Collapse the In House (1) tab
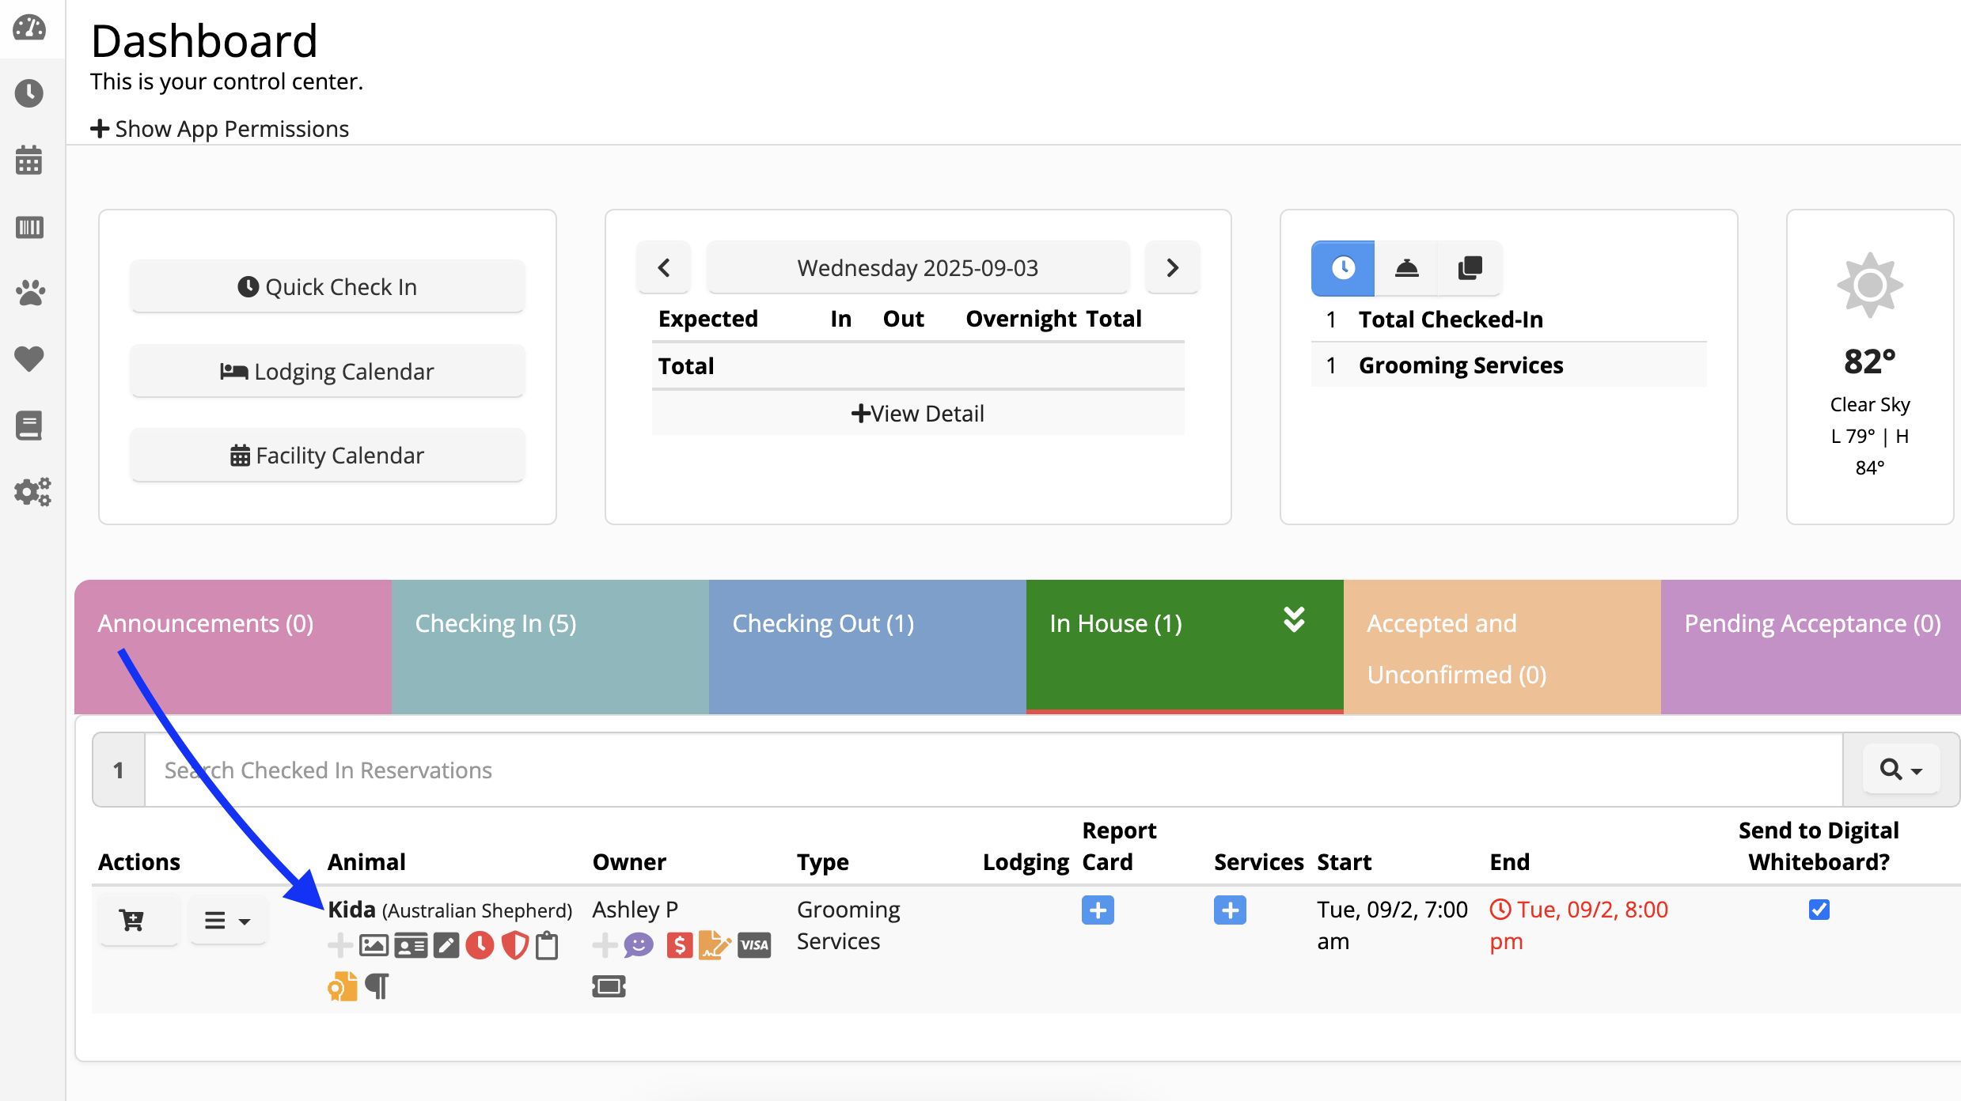Viewport: 1961px width, 1101px height. pyautogui.click(x=1185, y=646)
